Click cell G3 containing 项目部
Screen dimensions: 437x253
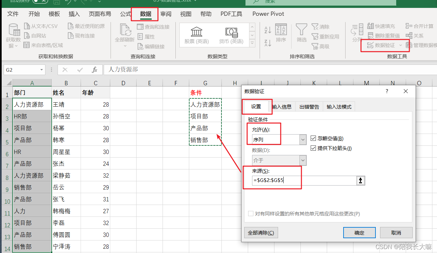[205, 116]
